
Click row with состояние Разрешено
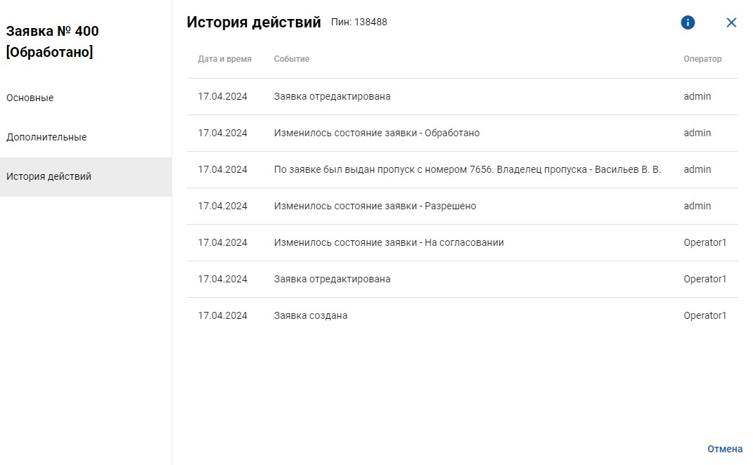463,206
